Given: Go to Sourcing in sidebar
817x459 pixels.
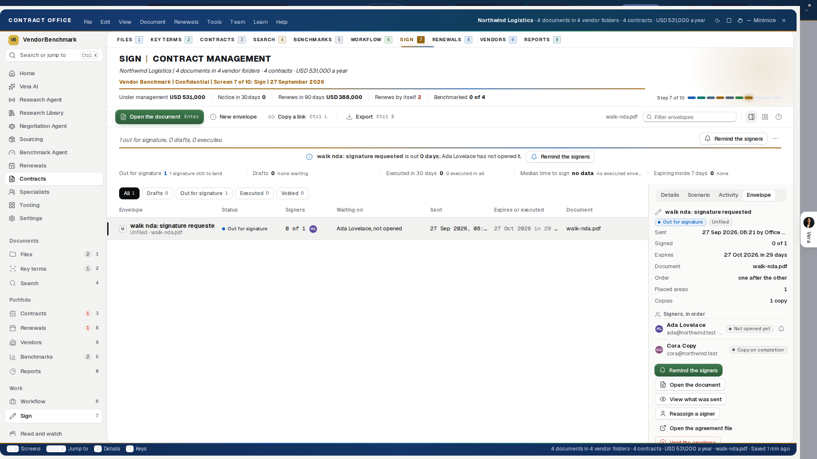Looking at the screenshot, I should 54,139.
